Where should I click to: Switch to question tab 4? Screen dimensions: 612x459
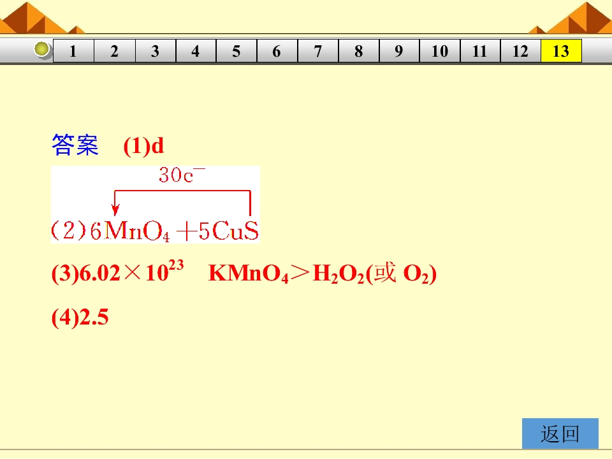tap(196, 51)
